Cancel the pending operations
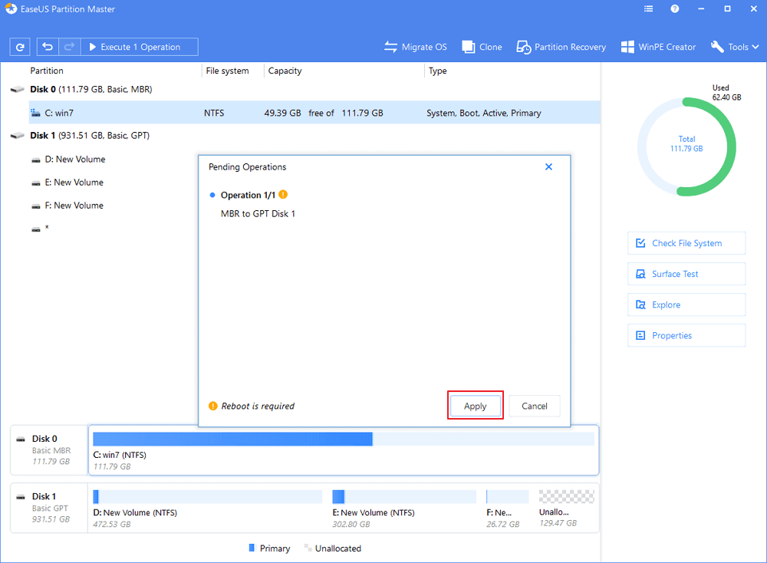 coord(534,406)
